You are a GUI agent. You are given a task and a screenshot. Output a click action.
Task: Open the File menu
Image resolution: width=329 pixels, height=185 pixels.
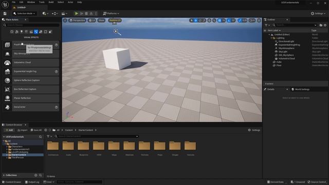click(14, 2)
